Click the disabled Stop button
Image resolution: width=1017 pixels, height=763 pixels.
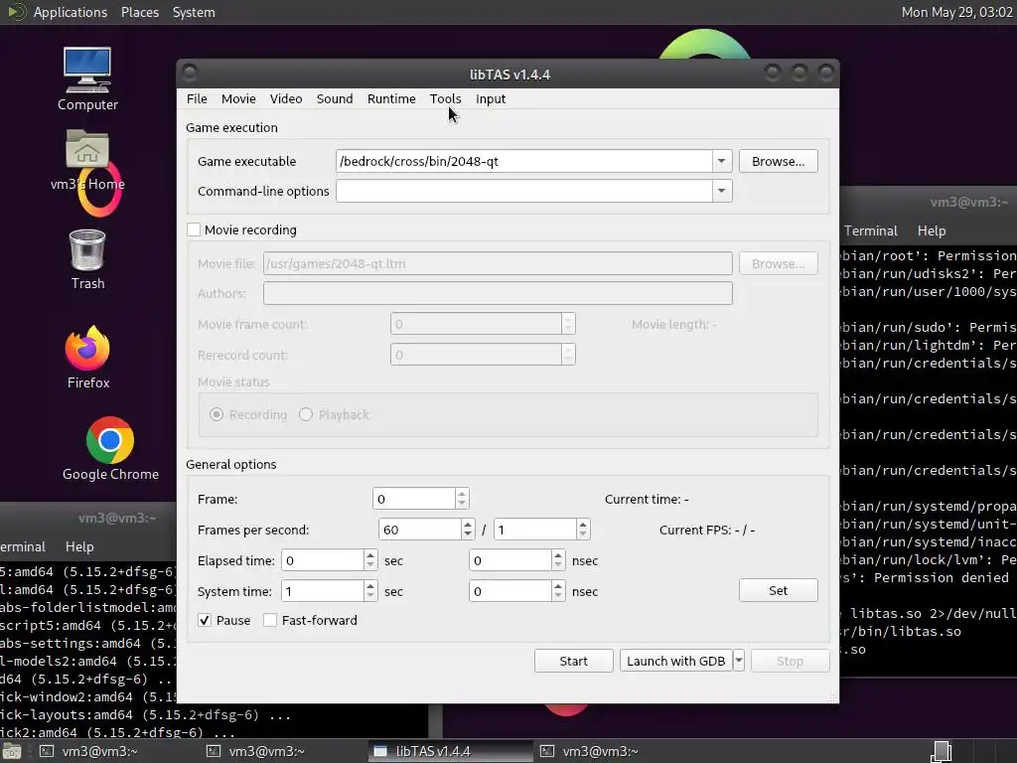tap(790, 661)
